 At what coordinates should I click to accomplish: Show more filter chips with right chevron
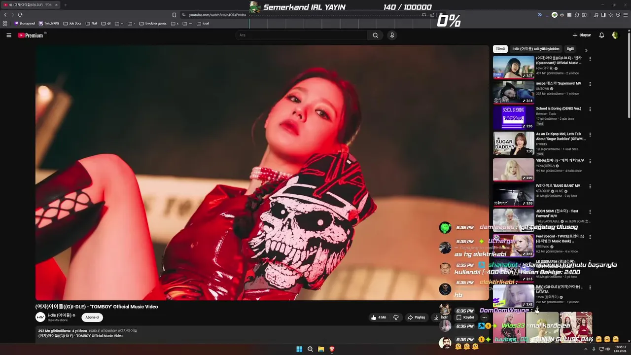586,50
